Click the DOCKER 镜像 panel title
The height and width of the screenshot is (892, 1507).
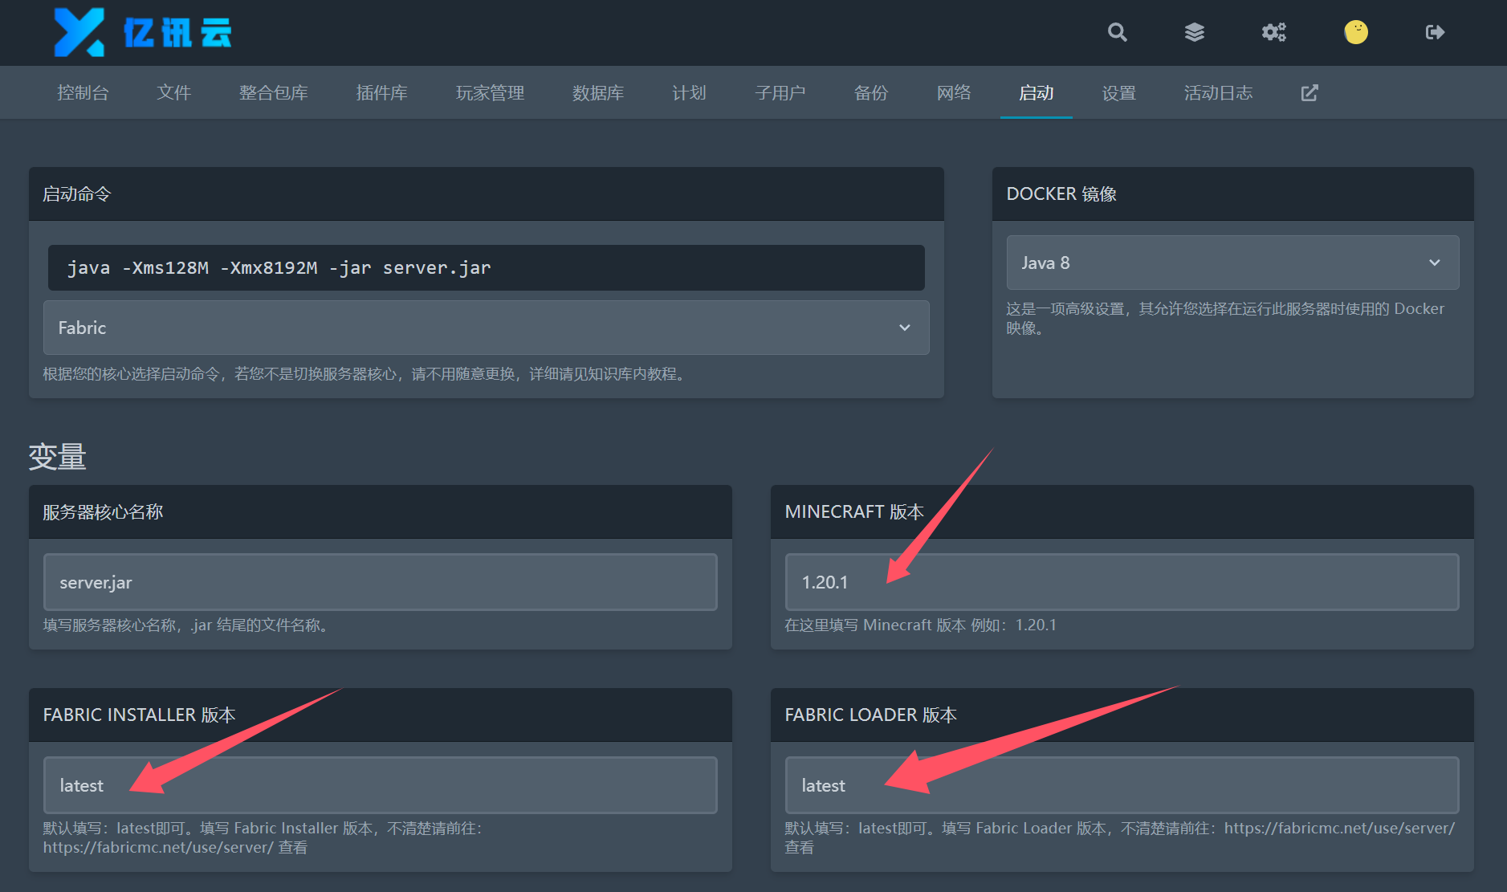pyautogui.click(x=1061, y=194)
